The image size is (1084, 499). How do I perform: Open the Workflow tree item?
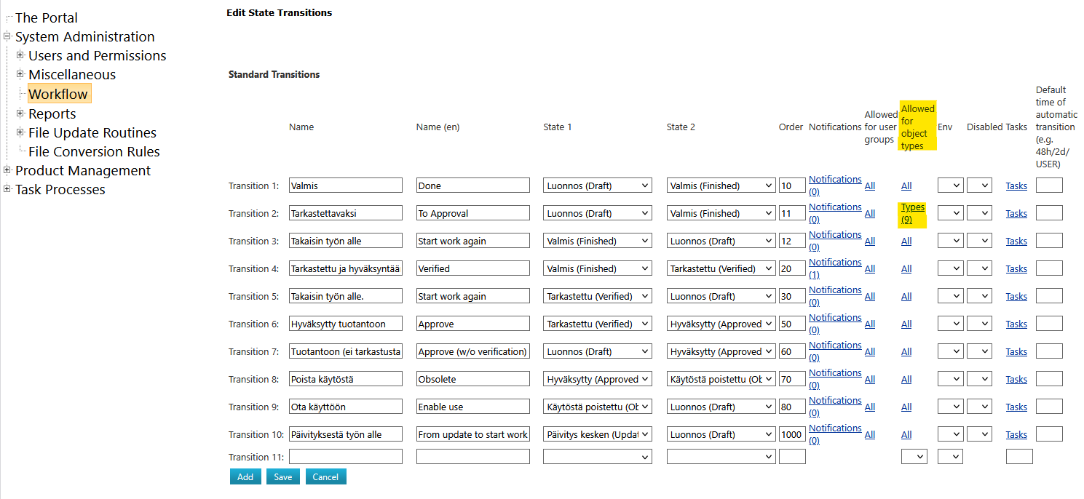(58, 94)
